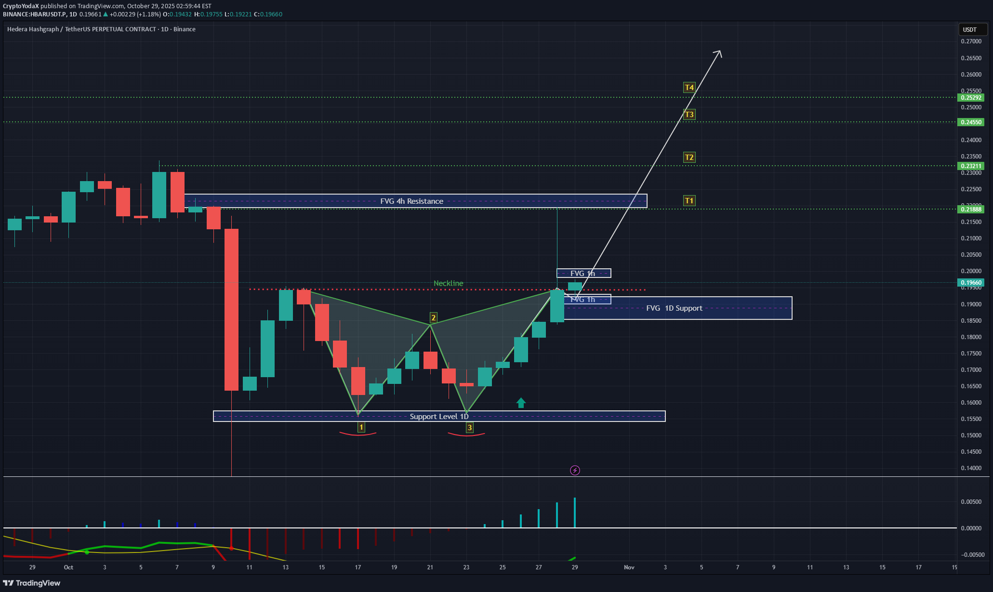The width and height of the screenshot is (993, 592).
Task: Select the green up-arrow marker near point 3
Action: coord(521,403)
